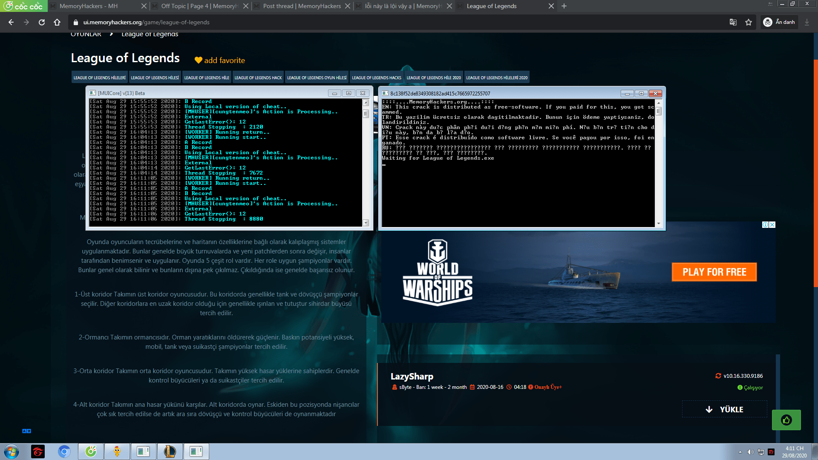This screenshot has height=460, width=818.
Task: Open LEAGUE OF LEGENDS HİLELERİ tag
Action: (x=100, y=78)
